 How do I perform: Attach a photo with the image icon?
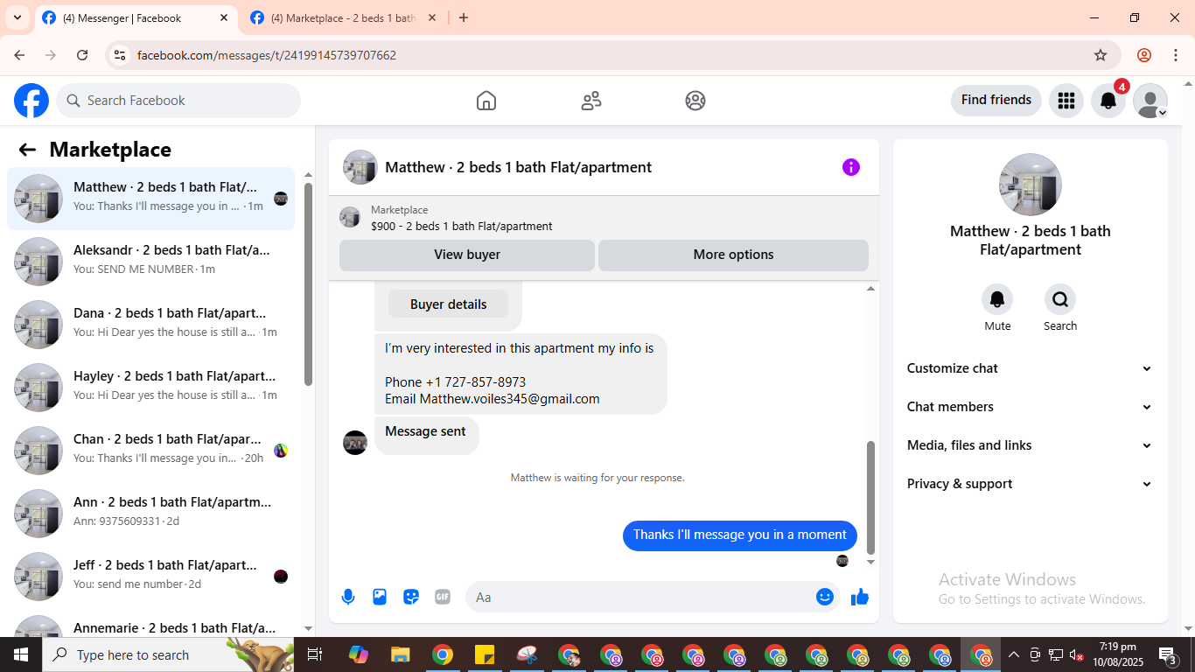380,597
